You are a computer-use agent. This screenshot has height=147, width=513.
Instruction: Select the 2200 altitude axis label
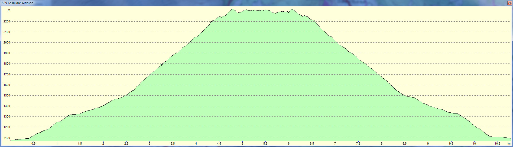(7, 22)
